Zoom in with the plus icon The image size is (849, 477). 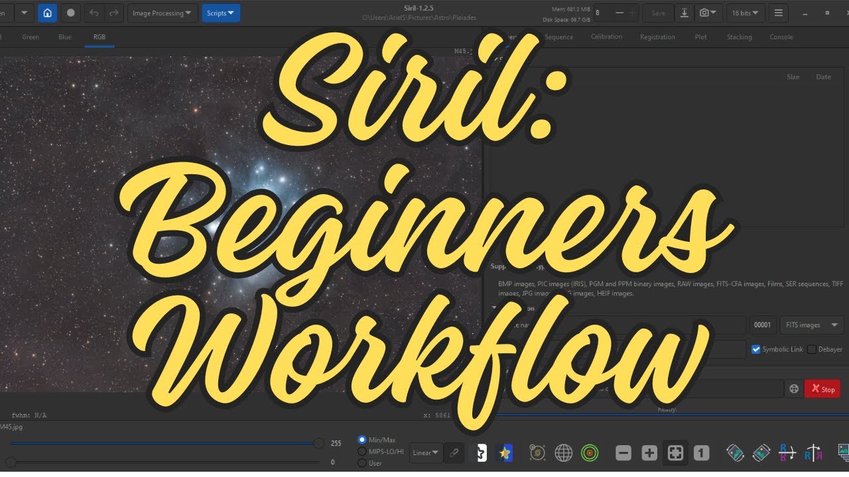pyautogui.click(x=649, y=453)
